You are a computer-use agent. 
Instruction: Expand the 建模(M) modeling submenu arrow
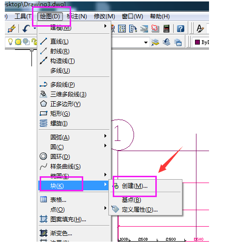coord(105,26)
